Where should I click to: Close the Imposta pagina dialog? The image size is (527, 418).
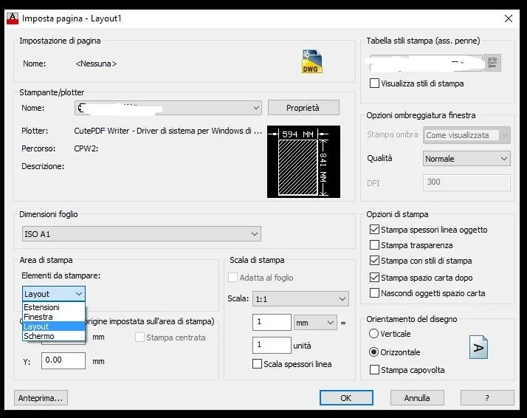pos(509,18)
